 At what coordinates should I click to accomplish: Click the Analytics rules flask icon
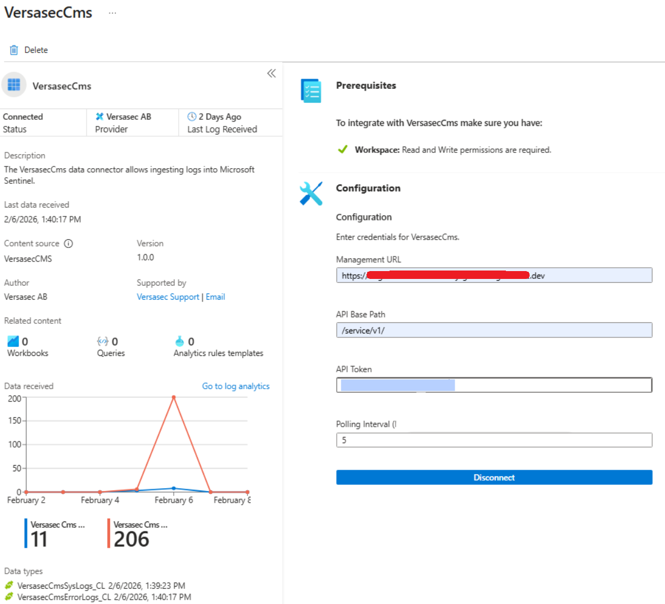click(x=179, y=341)
